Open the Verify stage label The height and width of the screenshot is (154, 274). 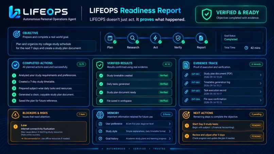[178, 47]
